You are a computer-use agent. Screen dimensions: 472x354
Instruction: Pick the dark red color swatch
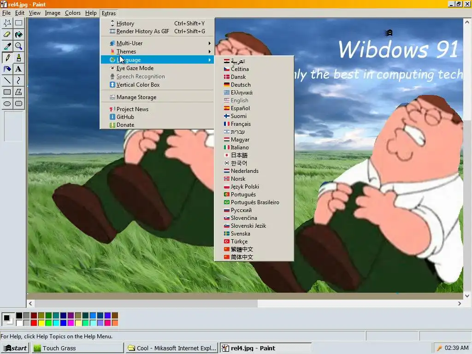coord(34,315)
